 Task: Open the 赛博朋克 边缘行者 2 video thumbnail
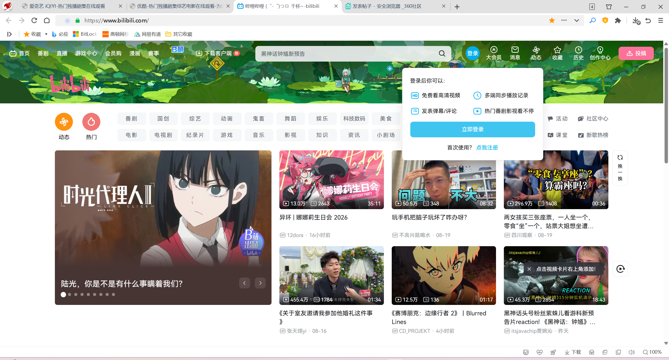pyautogui.click(x=444, y=275)
